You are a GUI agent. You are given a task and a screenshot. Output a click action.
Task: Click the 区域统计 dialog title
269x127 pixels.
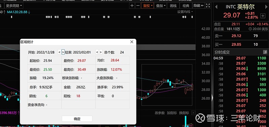point(27,42)
